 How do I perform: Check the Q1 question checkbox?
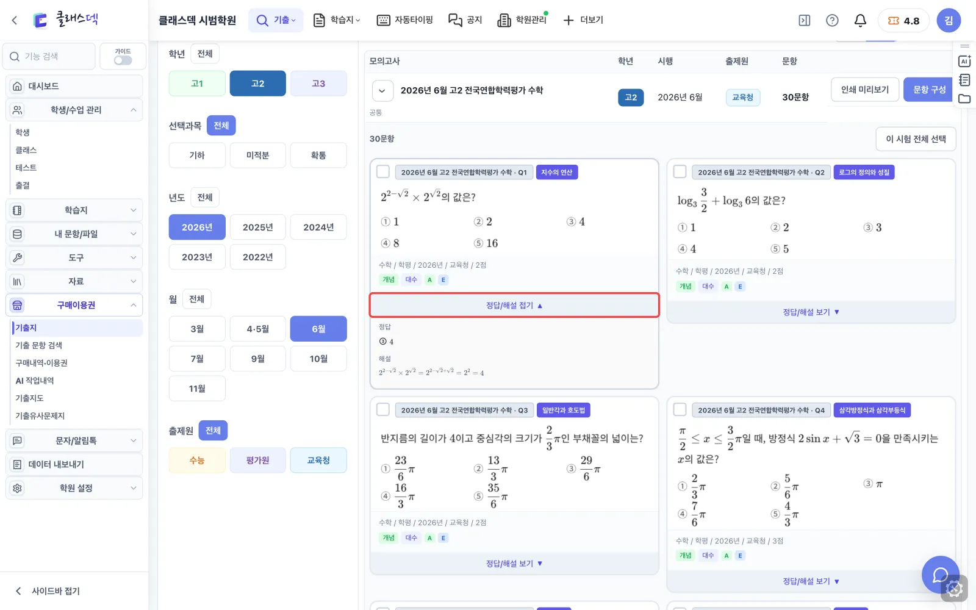point(383,172)
